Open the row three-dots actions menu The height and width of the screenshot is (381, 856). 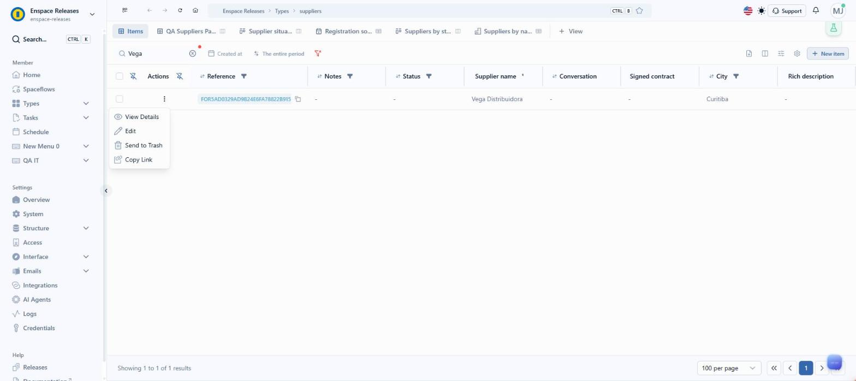click(x=164, y=99)
